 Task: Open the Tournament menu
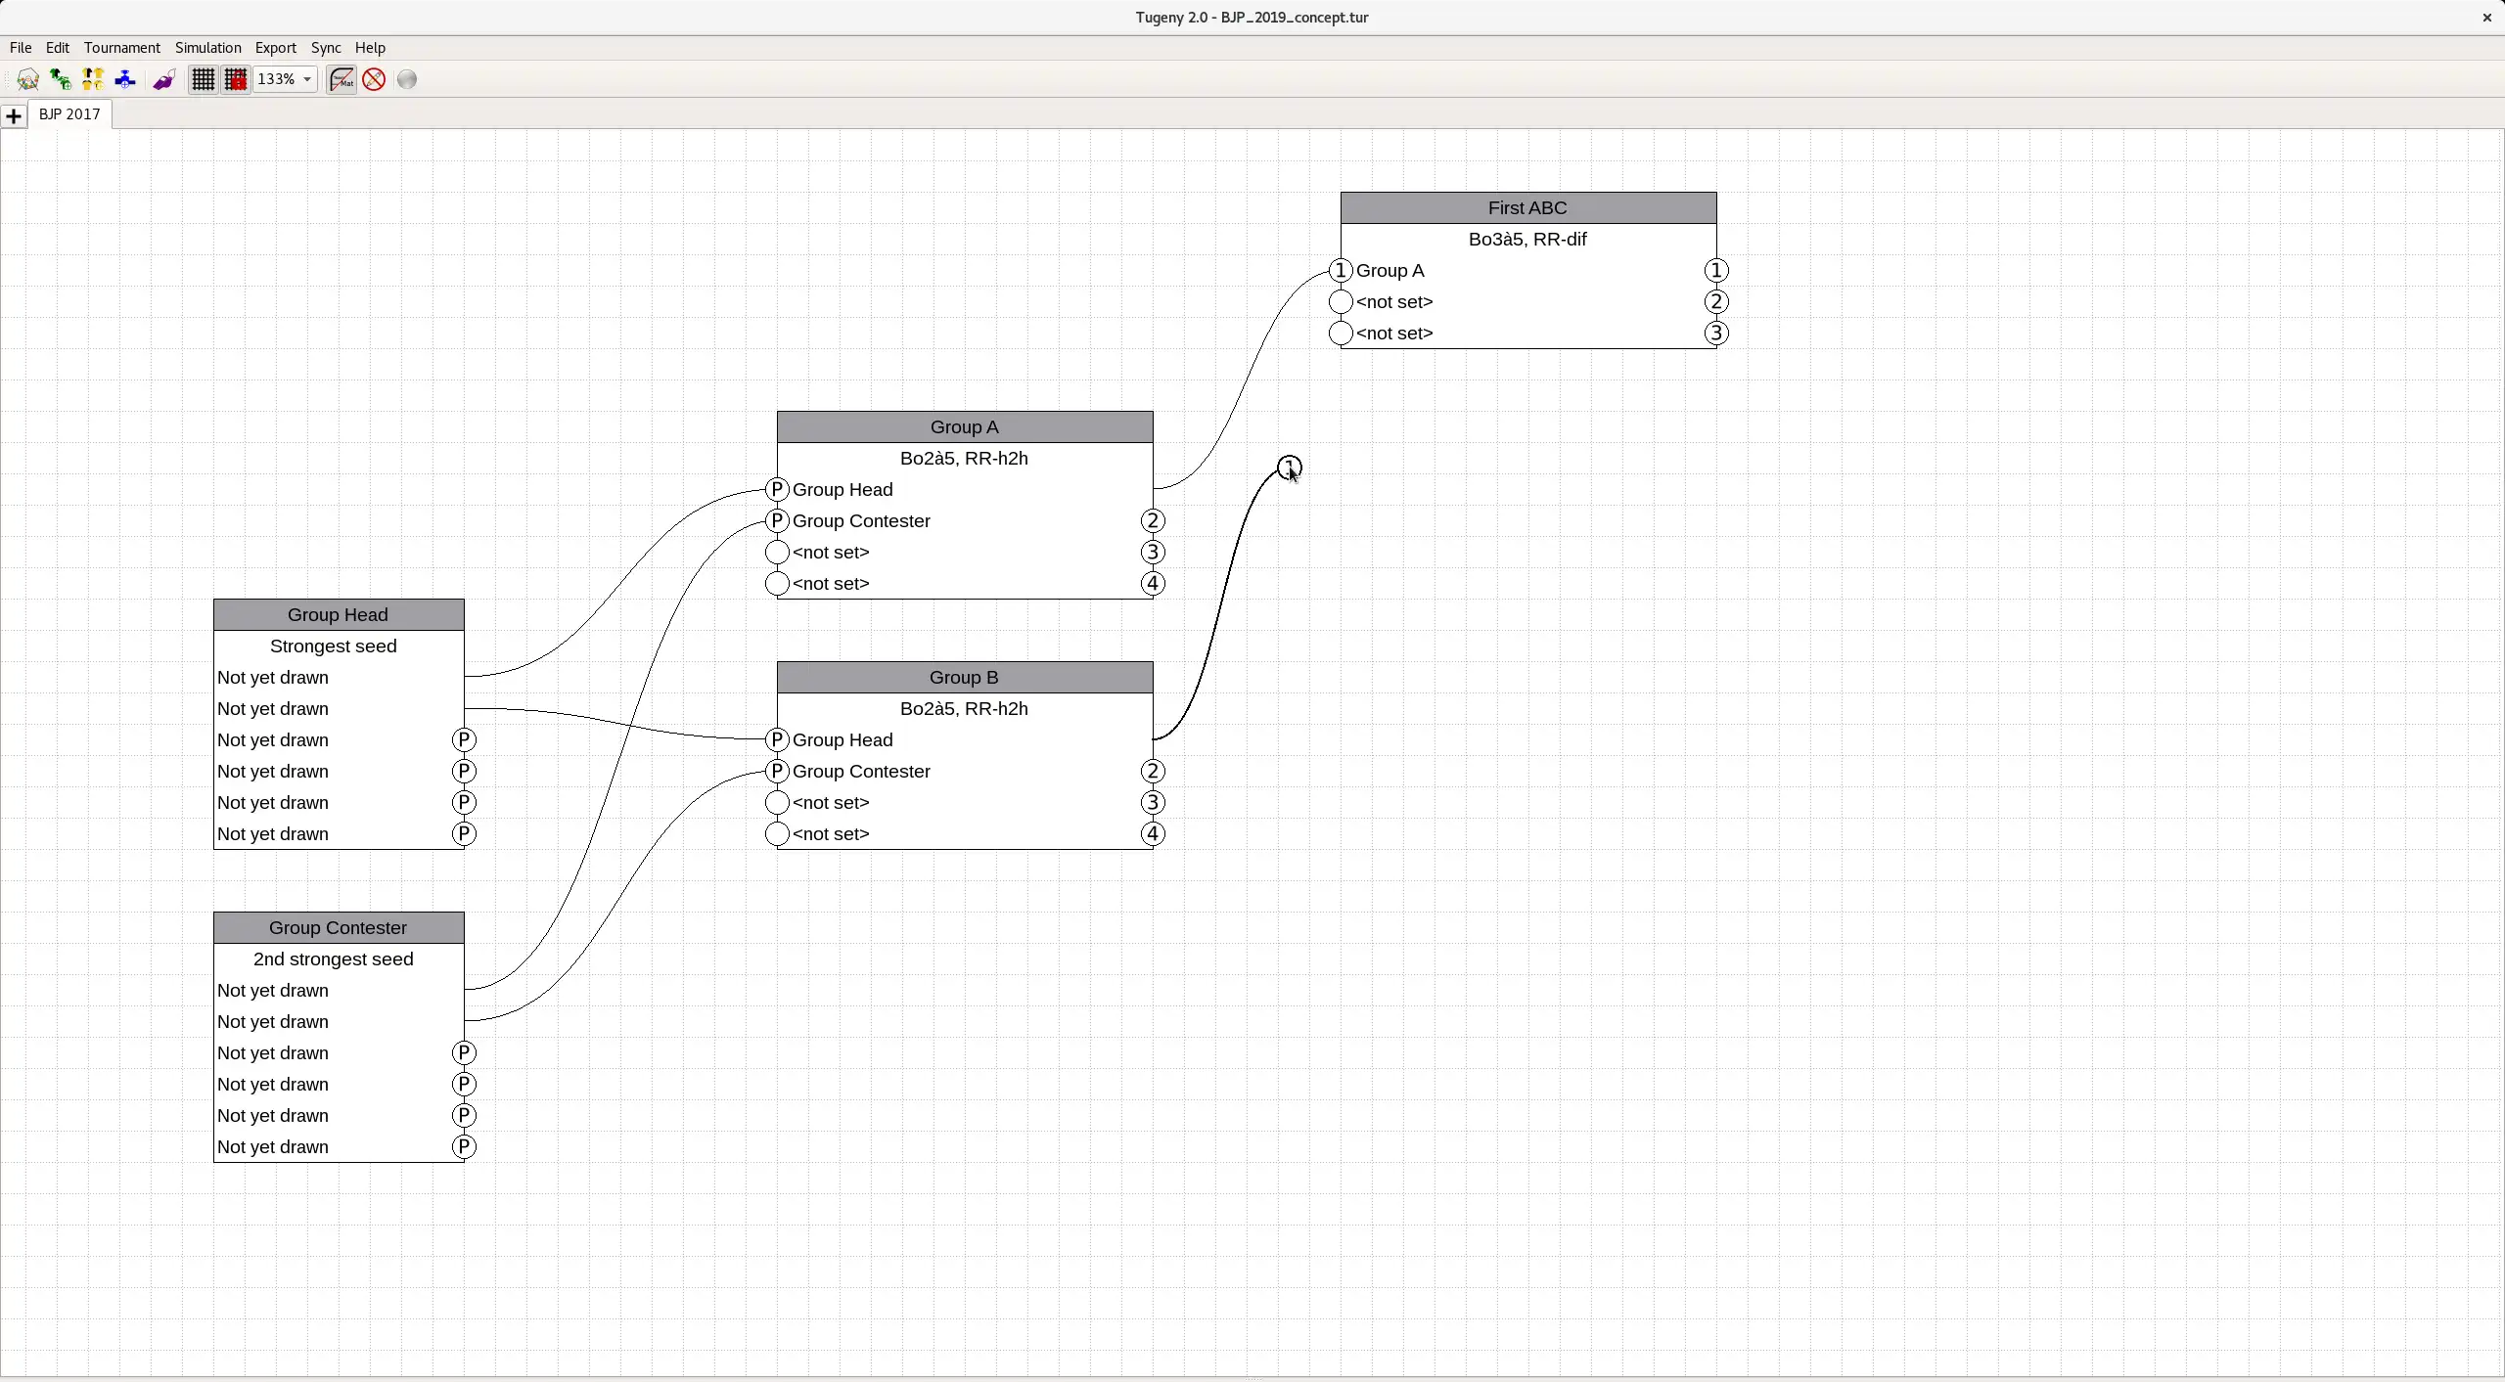(121, 47)
